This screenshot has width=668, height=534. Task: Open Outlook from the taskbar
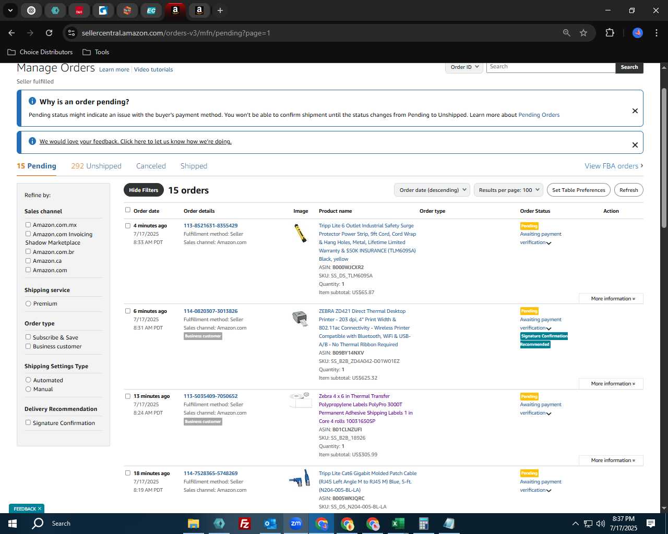(270, 524)
